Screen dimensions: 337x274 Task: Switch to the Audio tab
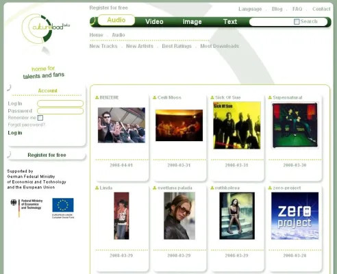click(116, 20)
